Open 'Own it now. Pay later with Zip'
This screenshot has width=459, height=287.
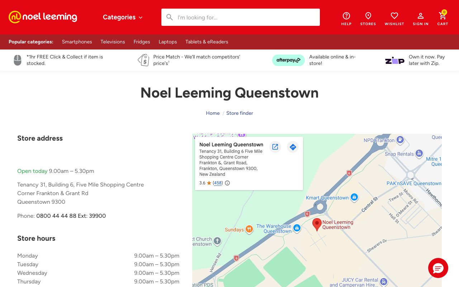427,60
